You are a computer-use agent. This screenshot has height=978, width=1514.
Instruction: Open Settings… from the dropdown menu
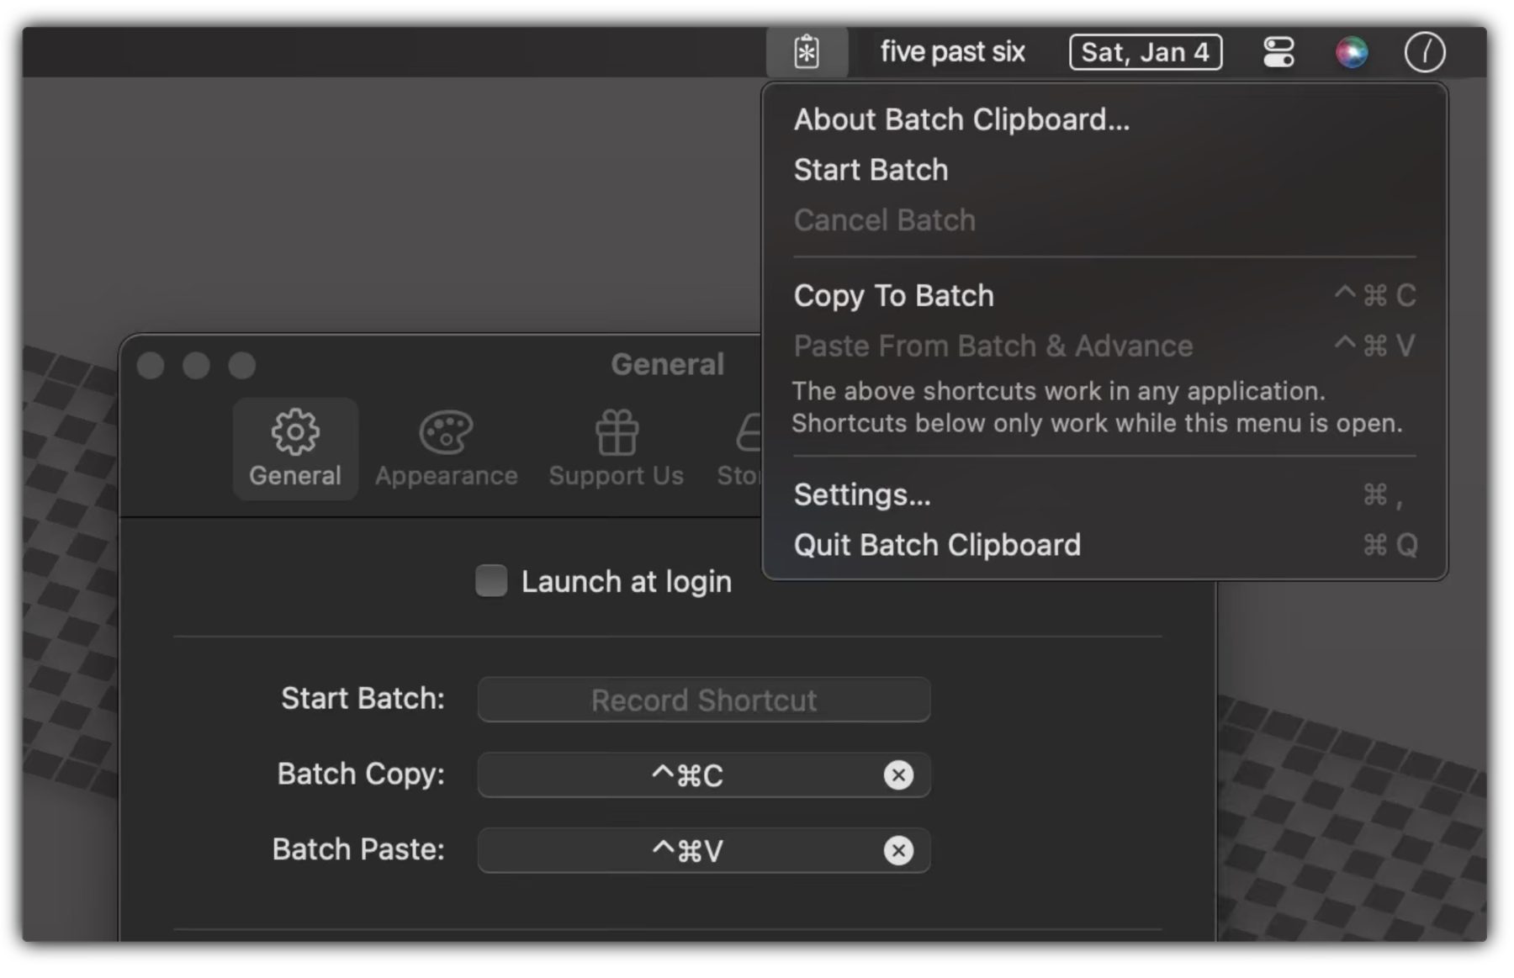click(862, 494)
